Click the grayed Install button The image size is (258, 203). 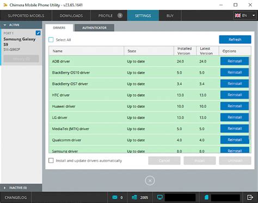200,161
